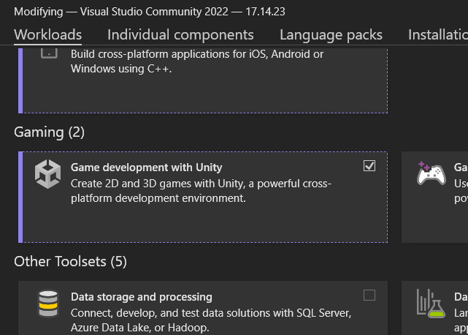468x335 pixels.
Task: Open the Installation locations tab
Action: [438, 34]
